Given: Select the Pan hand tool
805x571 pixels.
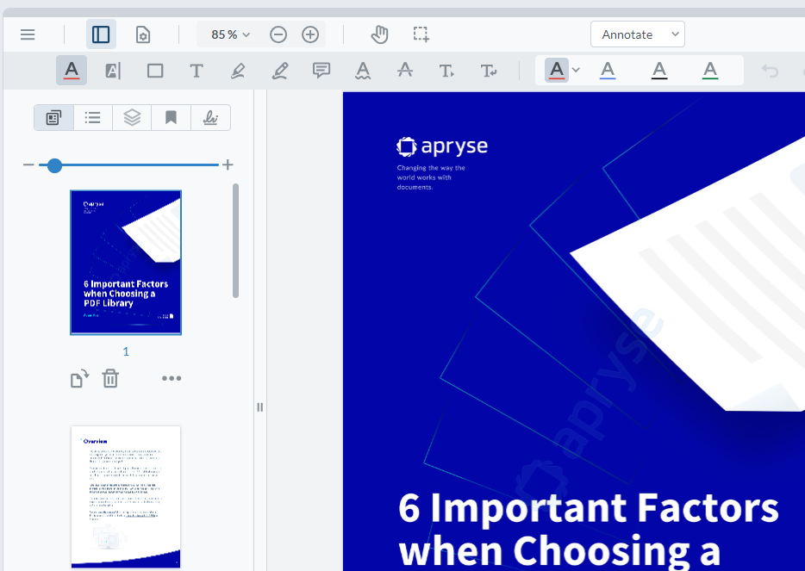Looking at the screenshot, I should coord(379,34).
